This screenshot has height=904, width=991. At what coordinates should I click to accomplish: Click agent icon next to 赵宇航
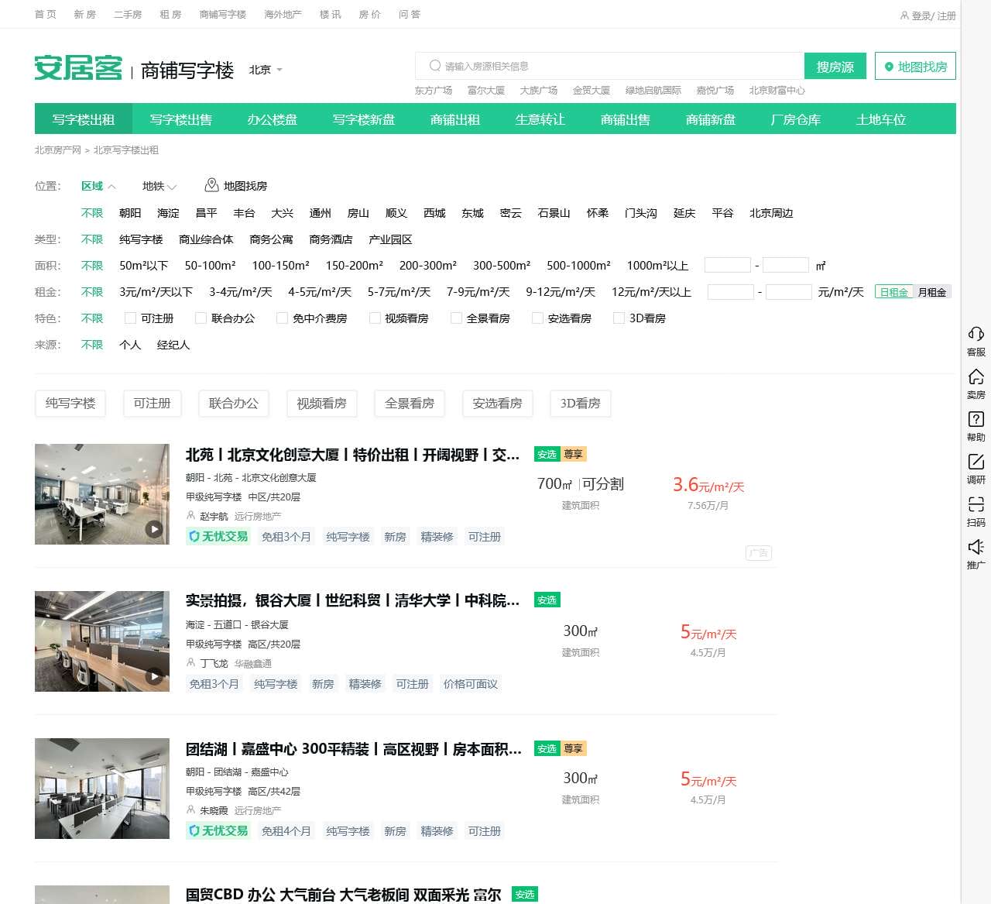(x=190, y=516)
